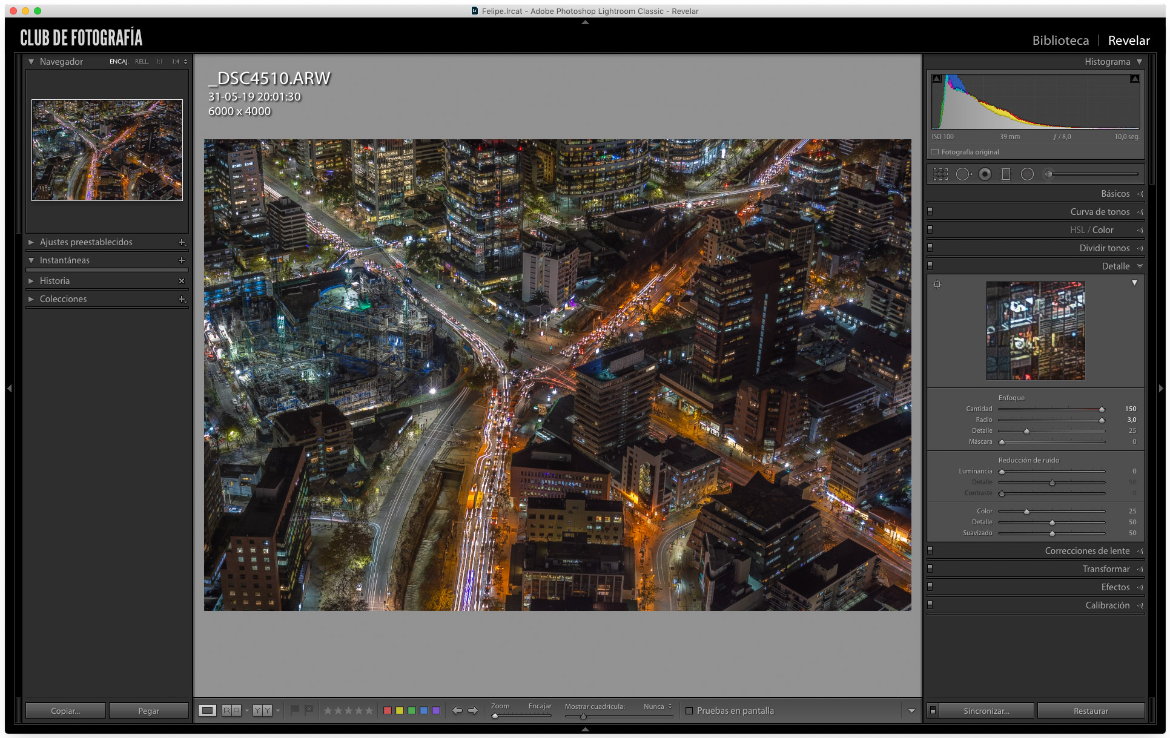Open Mostrar cuadrícula Nunca dropdown
1170x738 pixels.
coord(658,707)
